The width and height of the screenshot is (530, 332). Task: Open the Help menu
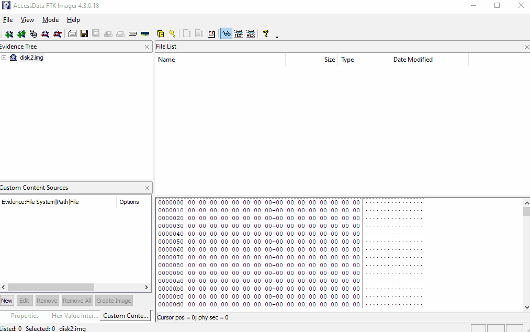(73, 20)
